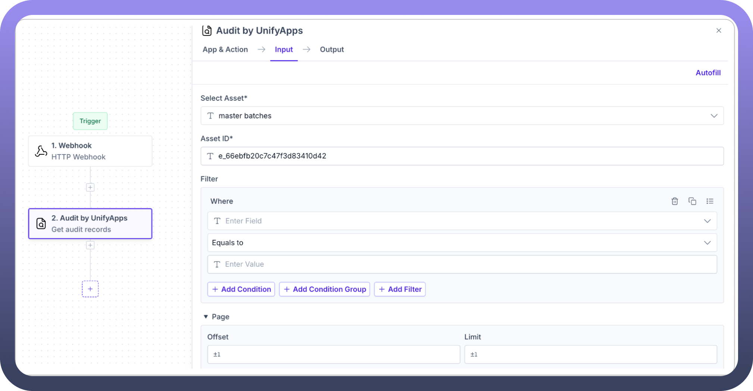Add a step right below the Audit node

90,245
